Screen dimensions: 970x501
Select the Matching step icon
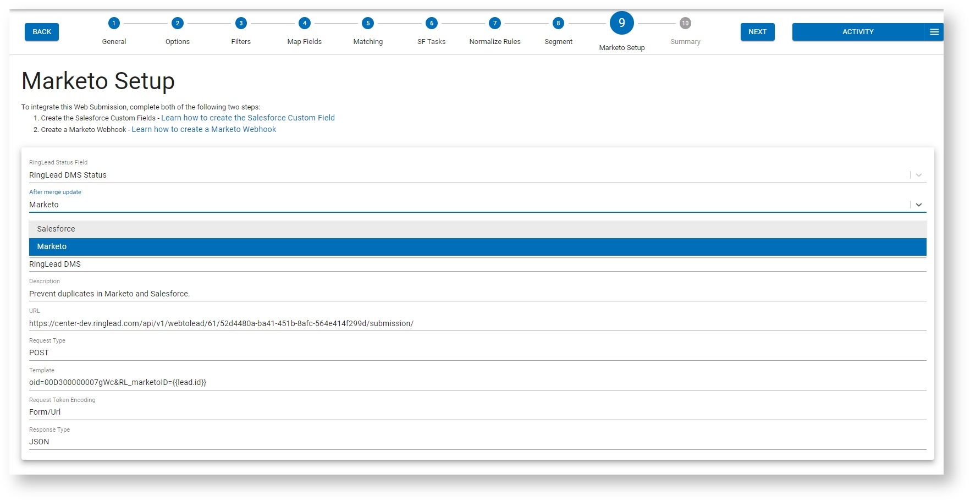point(367,23)
